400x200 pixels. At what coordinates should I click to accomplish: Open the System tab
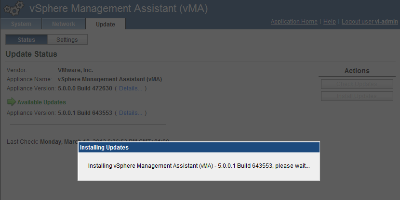point(21,24)
